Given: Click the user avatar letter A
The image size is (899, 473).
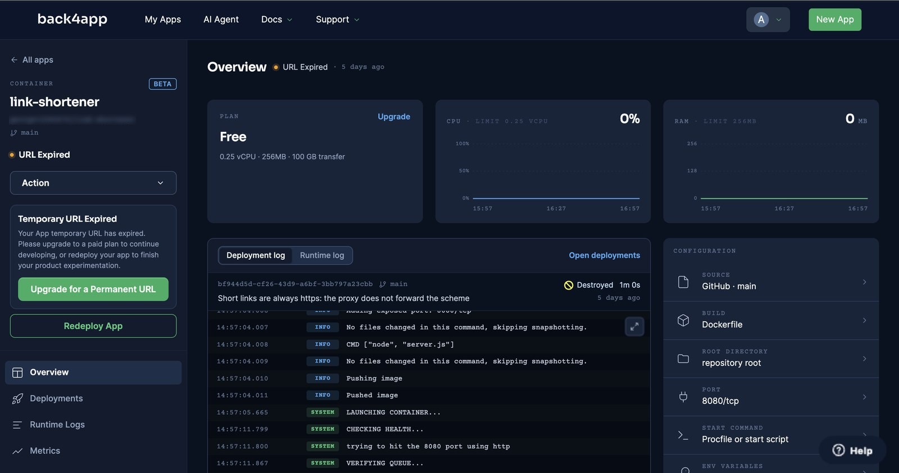Looking at the screenshot, I should [761, 20].
